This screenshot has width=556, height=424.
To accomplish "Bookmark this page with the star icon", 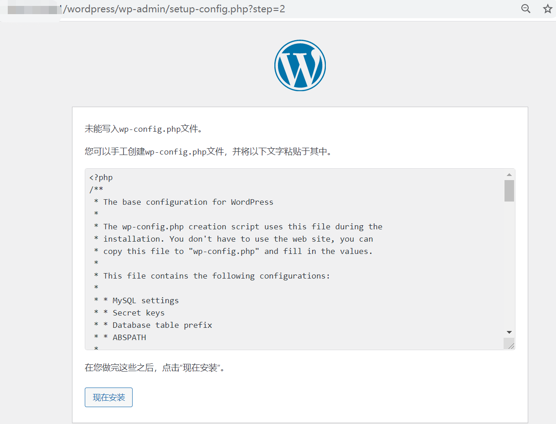I will click(x=547, y=9).
